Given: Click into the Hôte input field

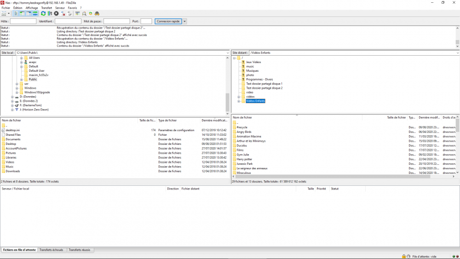Looking at the screenshot, I should click(23, 21).
